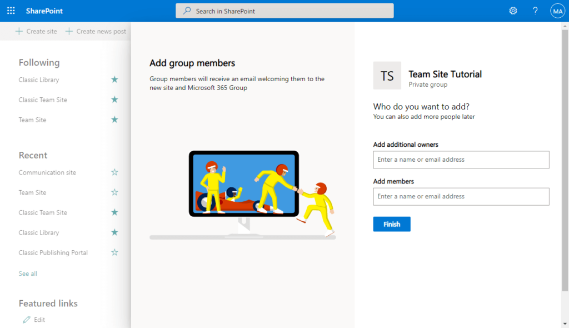Click the Following section heading

[39, 62]
